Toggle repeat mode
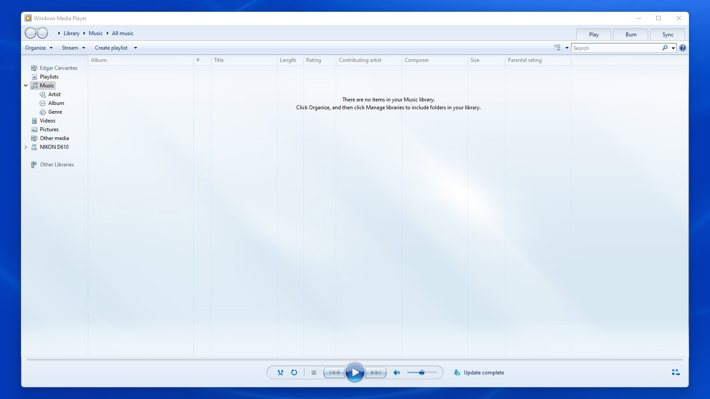The width and height of the screenshot is (710, 399). (294, 373)
